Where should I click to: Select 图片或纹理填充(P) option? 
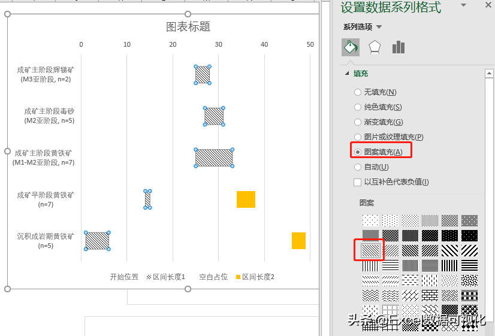[388, 137]
